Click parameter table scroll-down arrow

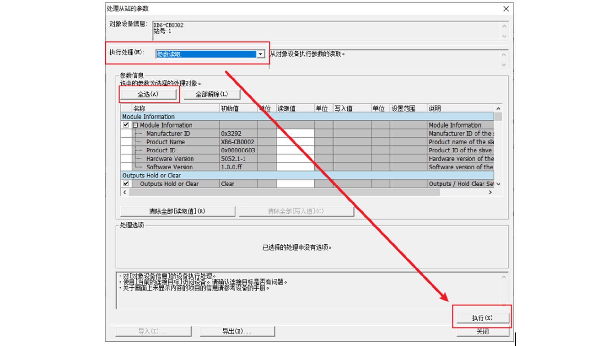[x=498, y=184]
